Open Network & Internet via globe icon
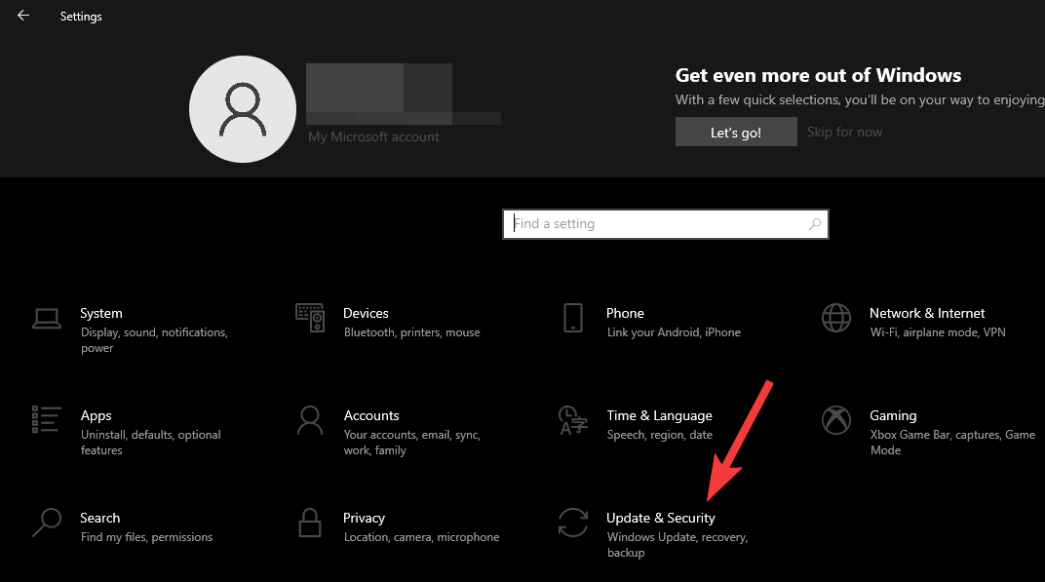Image resolution: width=1045 pixels, height=582 pixels. click(836, 318)
